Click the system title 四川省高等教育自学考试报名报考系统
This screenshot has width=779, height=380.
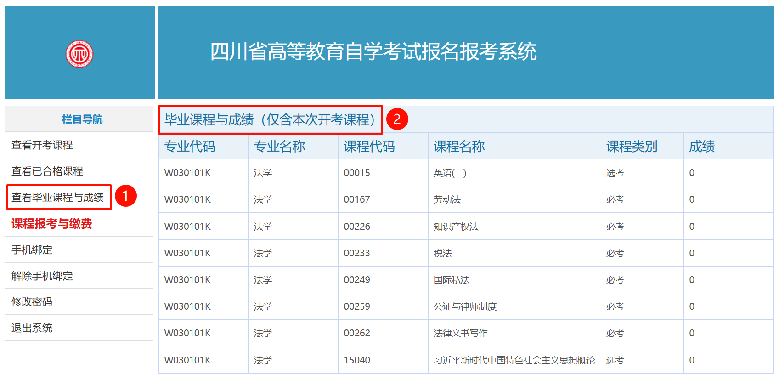(373, 51)
